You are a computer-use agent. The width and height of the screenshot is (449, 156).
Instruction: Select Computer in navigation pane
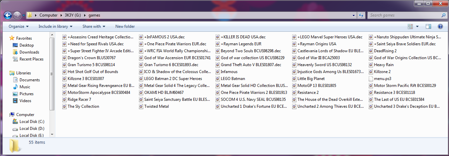(25, 115)
